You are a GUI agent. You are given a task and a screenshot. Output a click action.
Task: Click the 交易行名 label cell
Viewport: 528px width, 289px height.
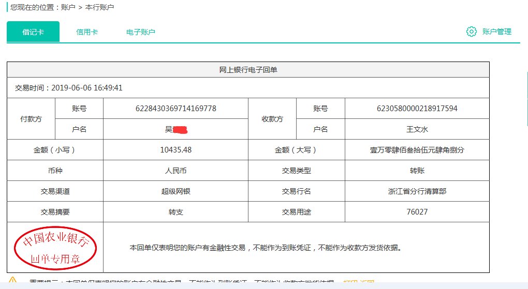tap(297, 191)
